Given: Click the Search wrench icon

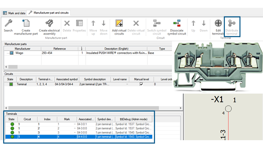Looking at the screenshot, I should (x=8, y=23).
